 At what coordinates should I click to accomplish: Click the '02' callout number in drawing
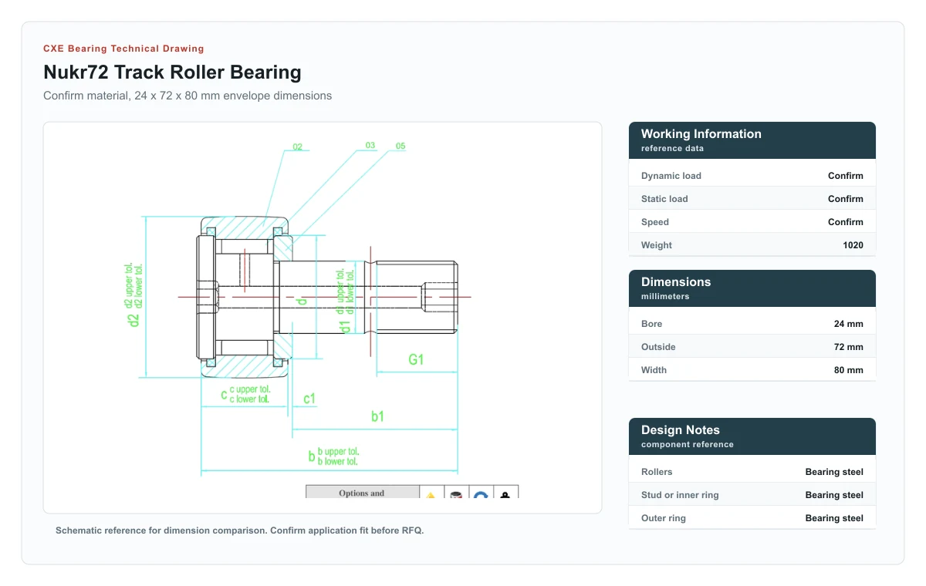(297, 146)
